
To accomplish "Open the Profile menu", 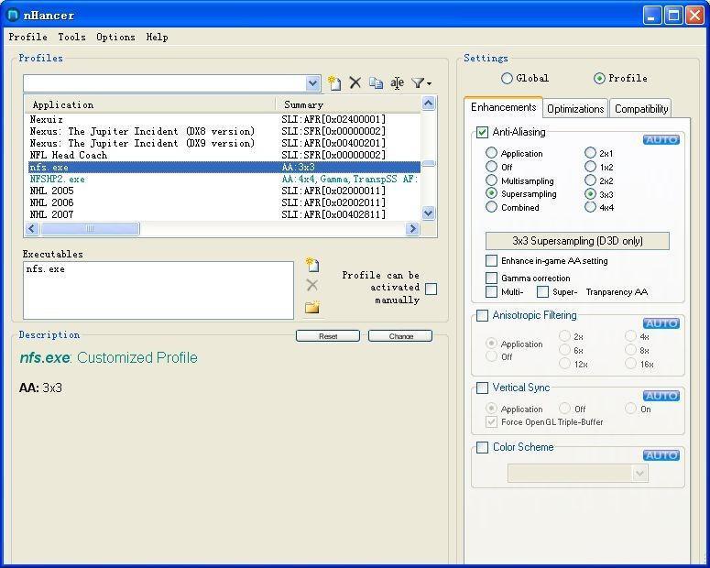I will [28, 38].
